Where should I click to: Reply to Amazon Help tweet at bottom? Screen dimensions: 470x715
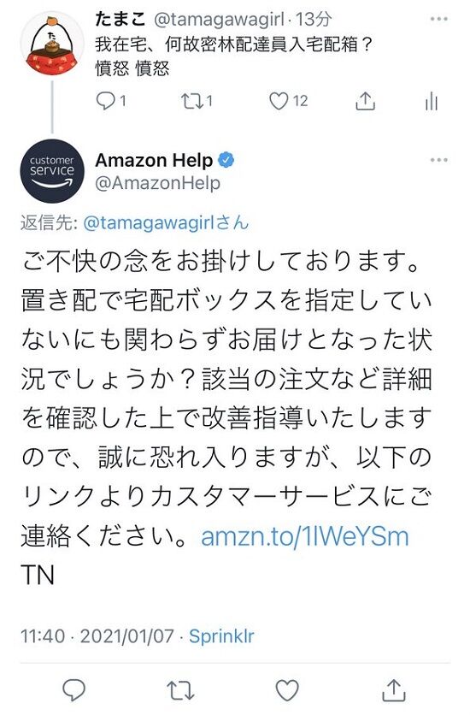click(73, 690)
